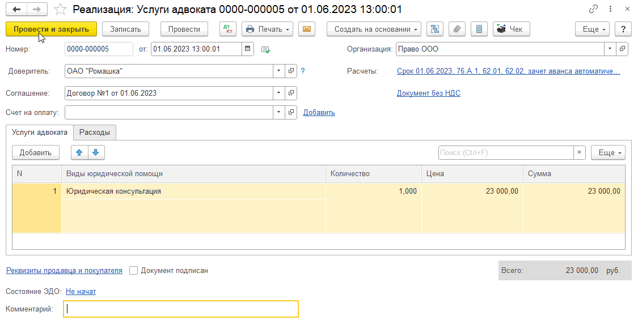This screenshot has height=320, width=638.
Task: Open the Создать на основании dropdown
Action: point(374,29)
